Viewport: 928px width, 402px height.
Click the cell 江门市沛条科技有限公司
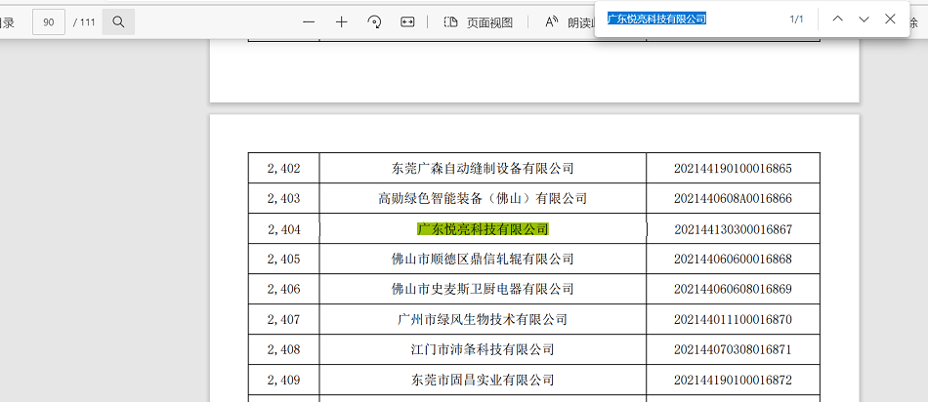(483, 350)
